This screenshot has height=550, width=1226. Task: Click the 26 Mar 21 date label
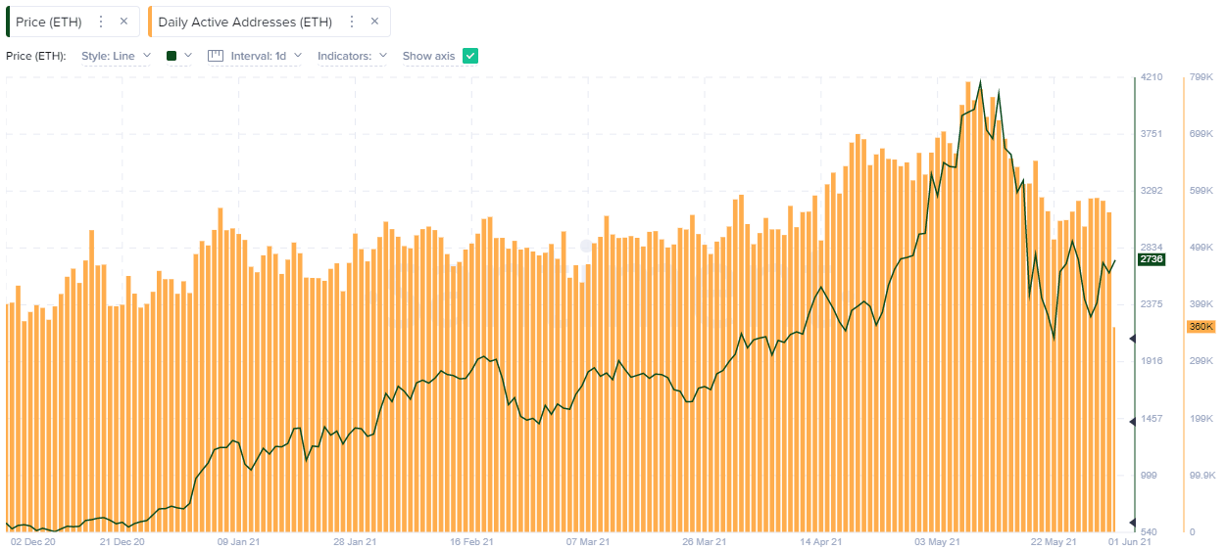[705, 540]
